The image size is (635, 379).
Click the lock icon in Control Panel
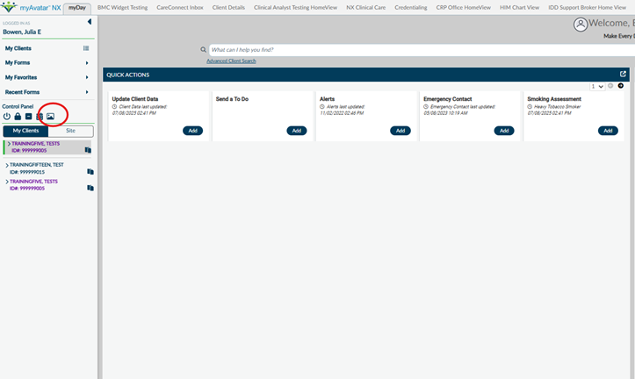pyautogui.click(x=18, y=116)
